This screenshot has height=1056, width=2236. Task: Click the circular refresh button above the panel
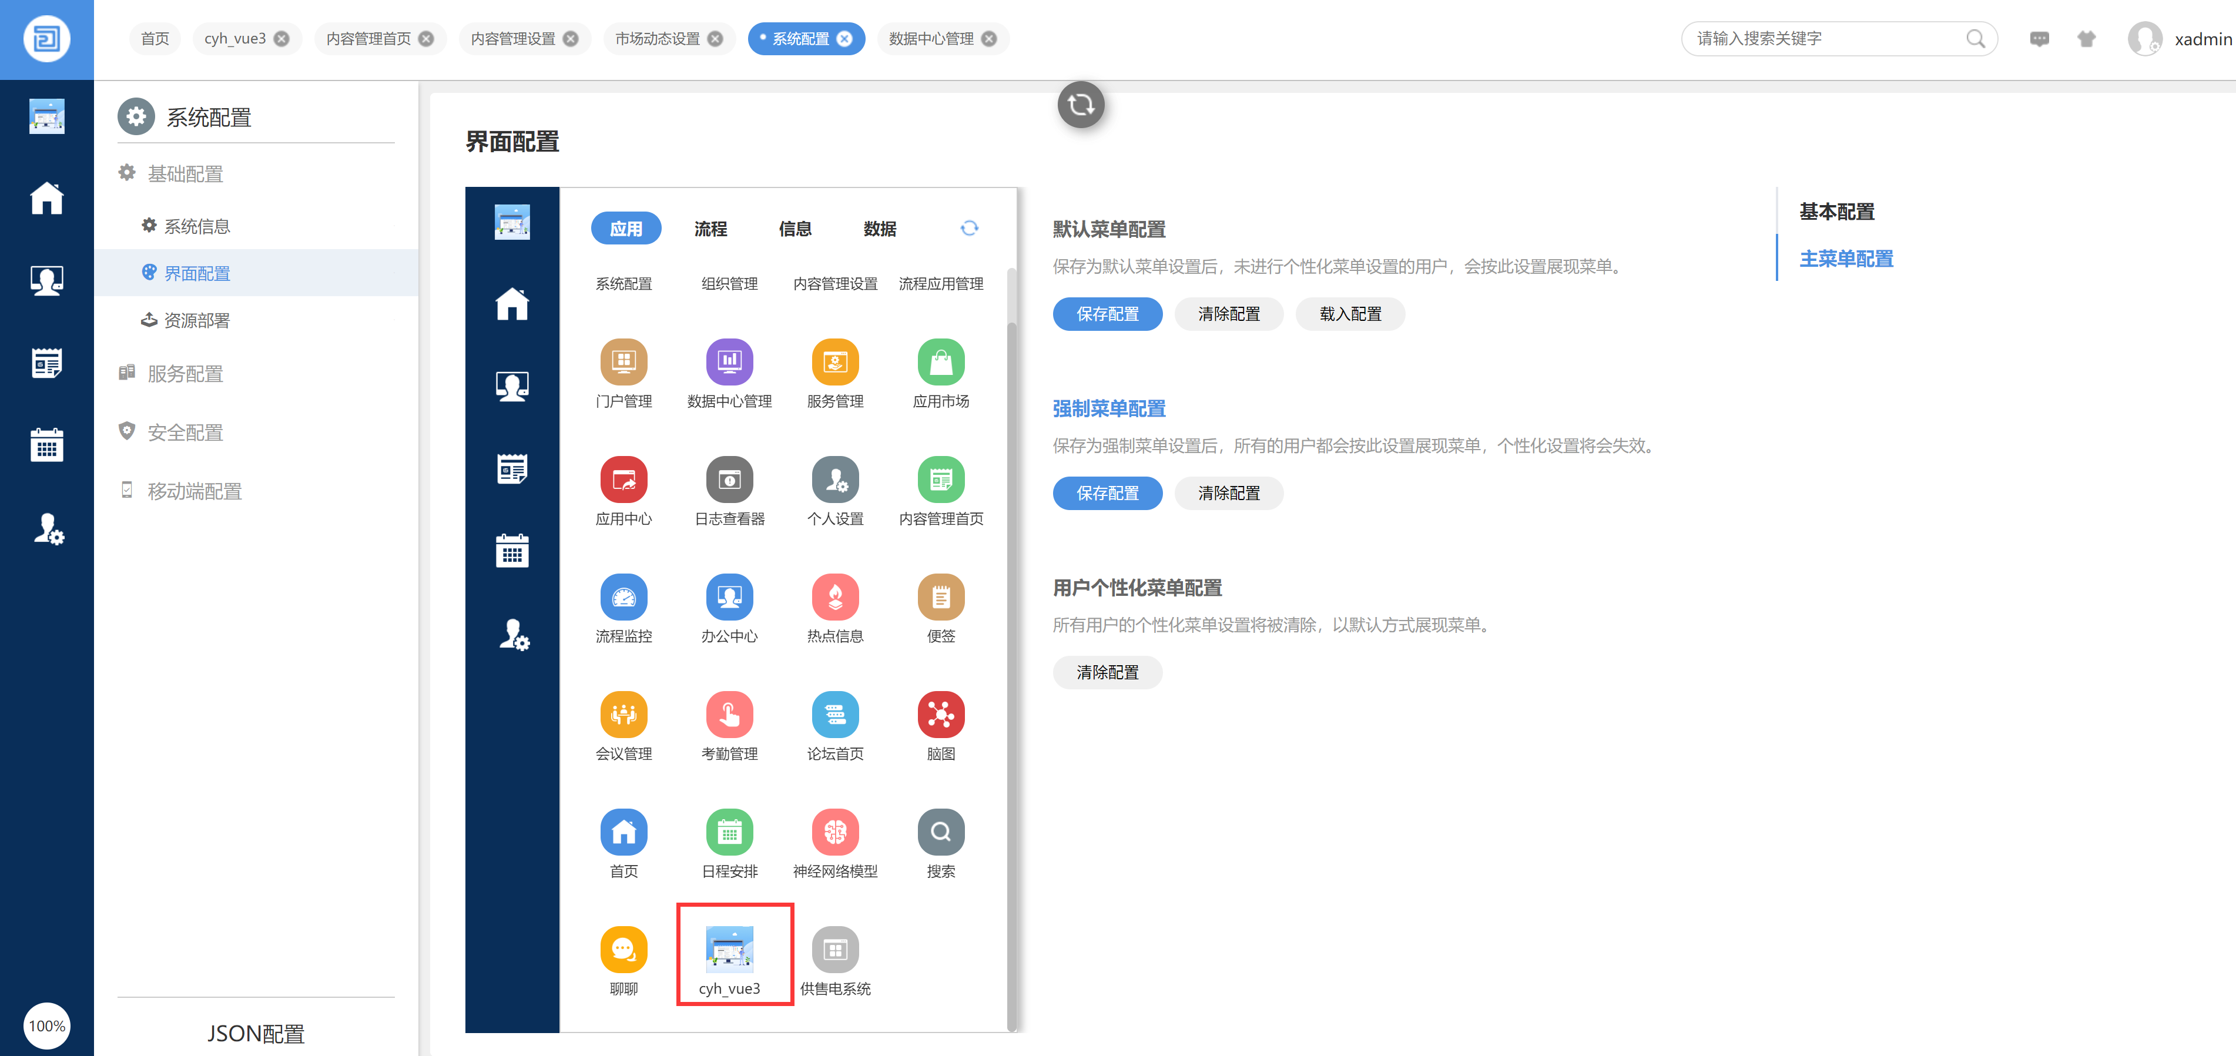pos(1080,105)
